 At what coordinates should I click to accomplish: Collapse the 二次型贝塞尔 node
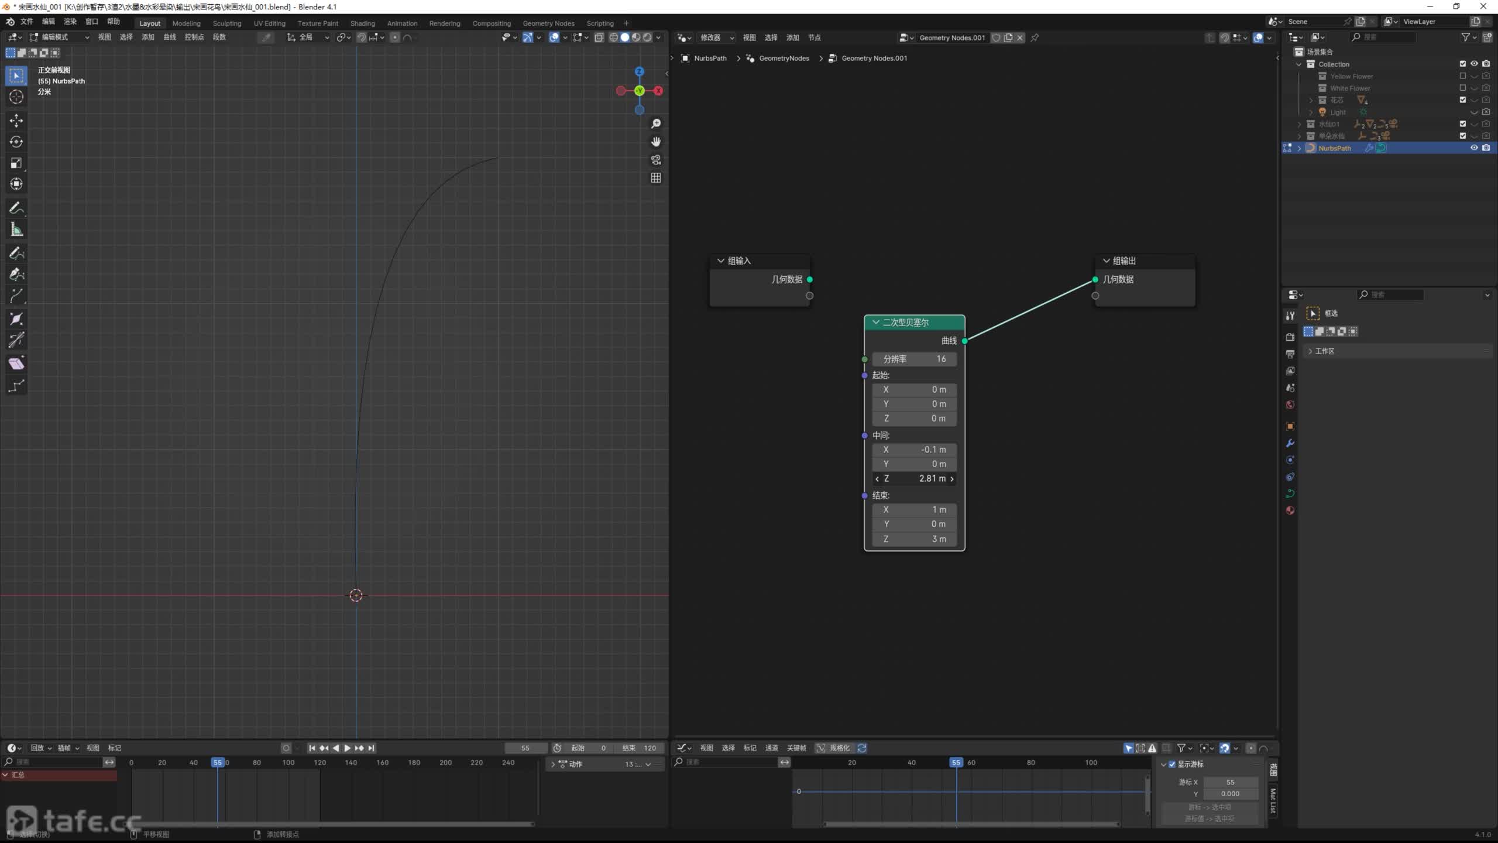(x=876, y=322)
